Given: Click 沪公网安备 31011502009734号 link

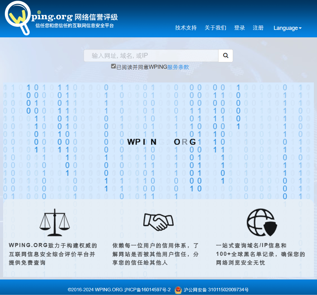Looking at the screenshot, I should coord(216,290).
